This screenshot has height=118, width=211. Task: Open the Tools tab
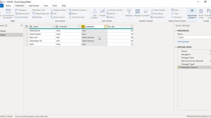click(55, 6)
